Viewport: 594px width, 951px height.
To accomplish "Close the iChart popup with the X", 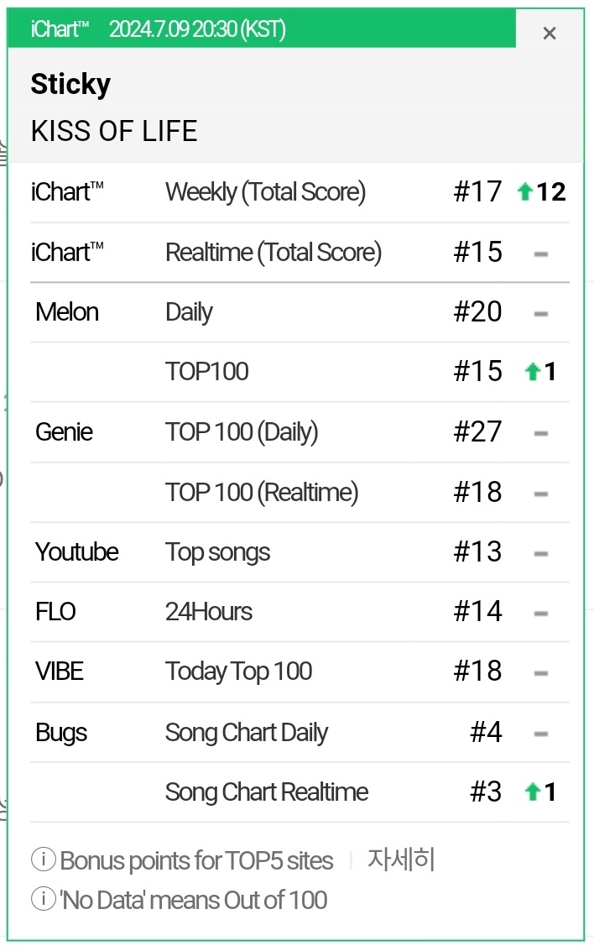I will click(550, 33).
